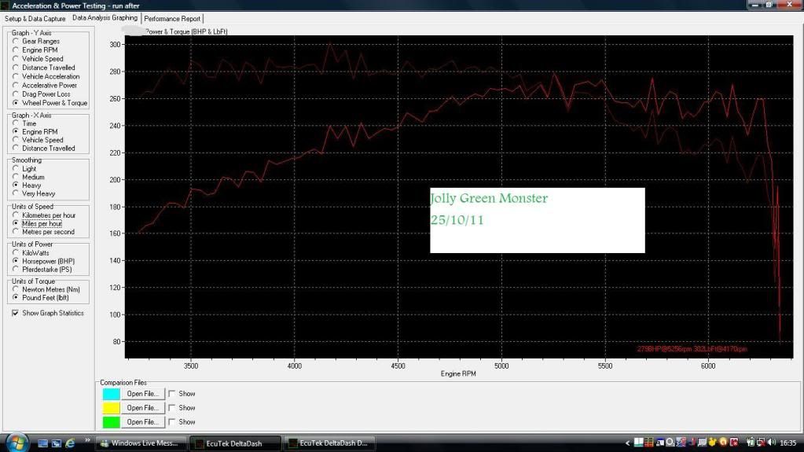Uncheck Show Graph Statistics
804x452 pixels.
16,313
